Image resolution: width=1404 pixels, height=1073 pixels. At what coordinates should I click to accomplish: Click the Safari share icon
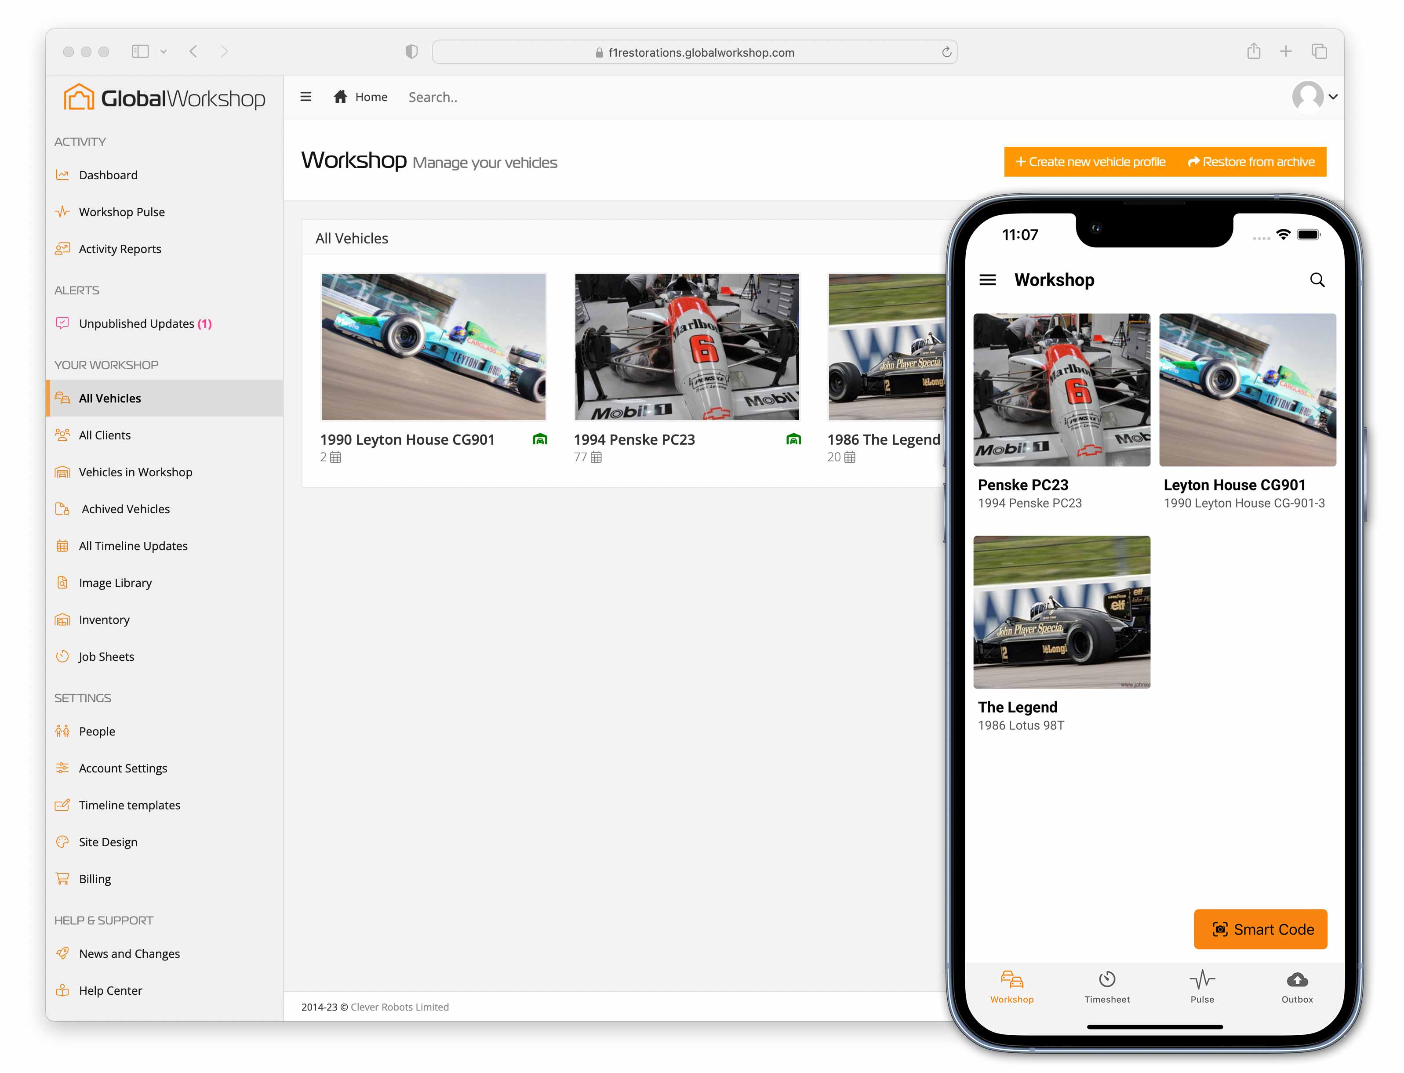[1253, 52]
